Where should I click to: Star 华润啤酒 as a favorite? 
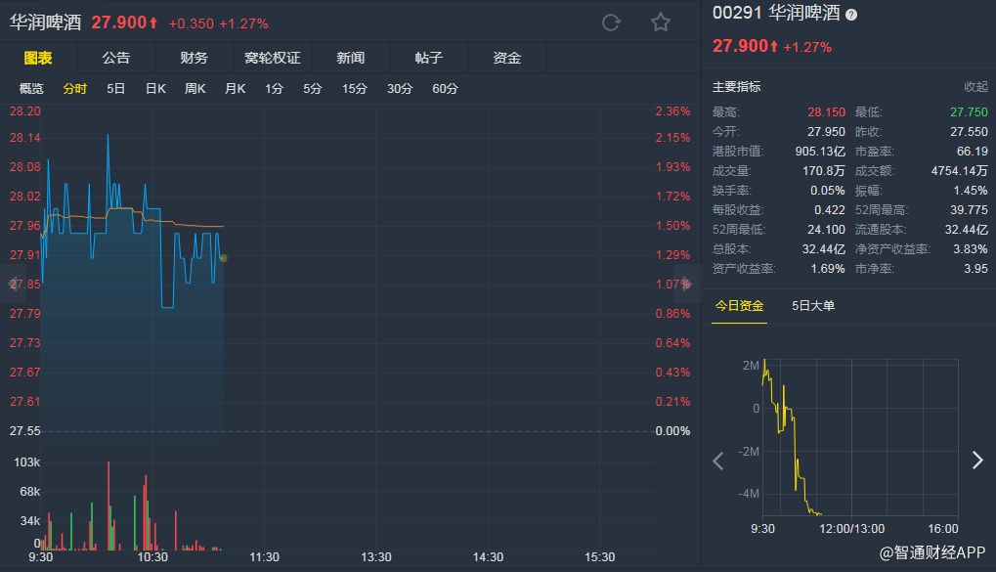coord(661,22)
